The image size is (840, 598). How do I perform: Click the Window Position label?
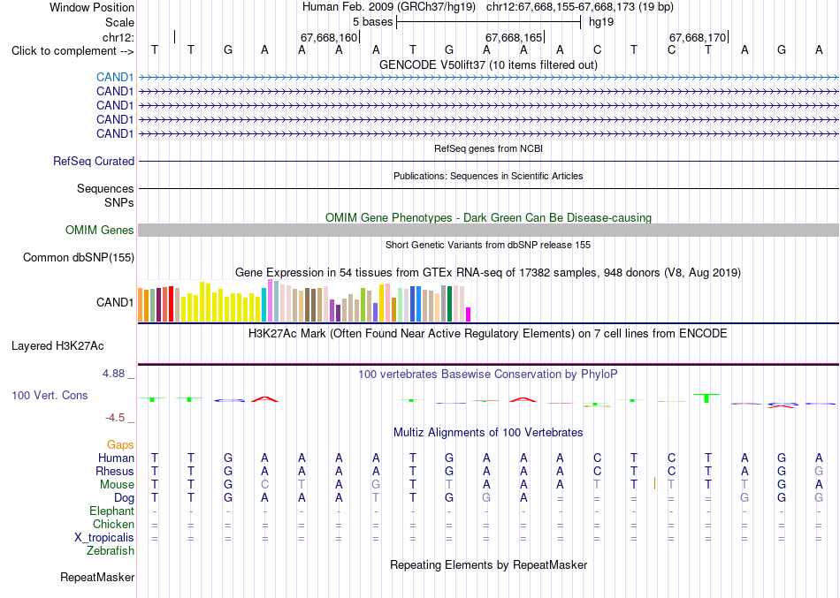point(92,7)
